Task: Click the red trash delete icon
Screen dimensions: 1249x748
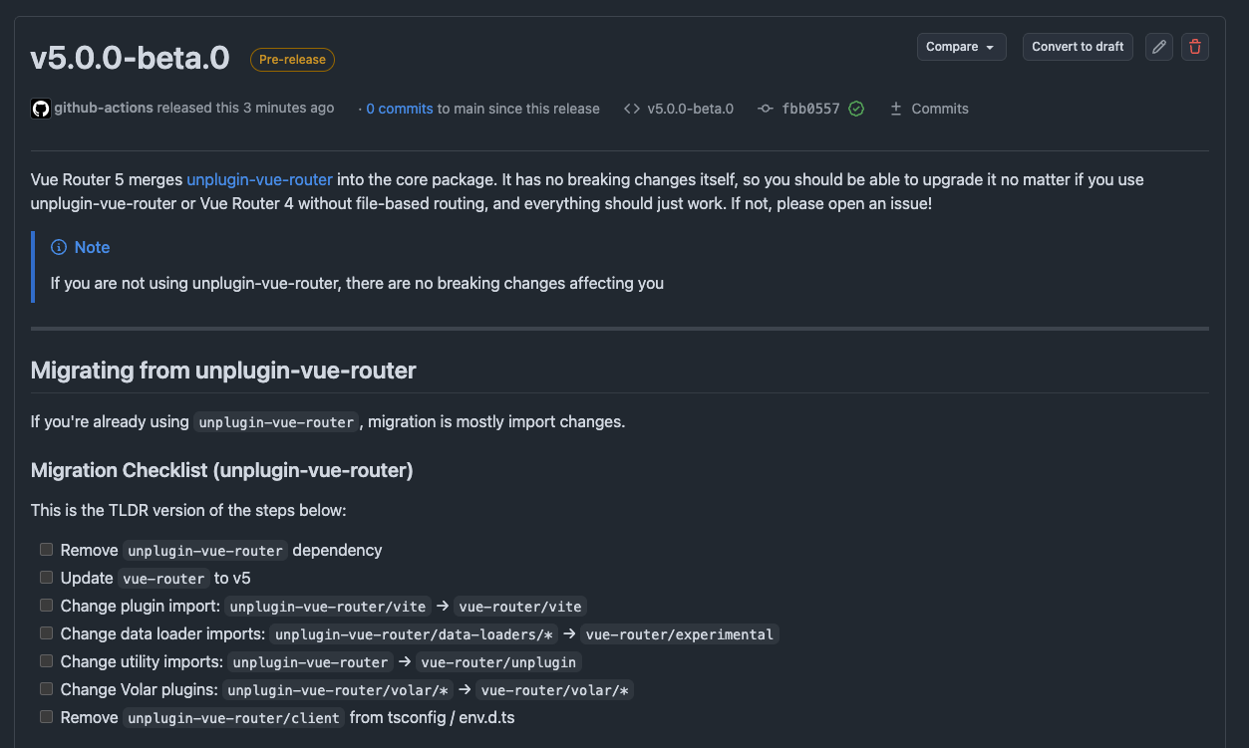Action: (x=1195, y=47)
